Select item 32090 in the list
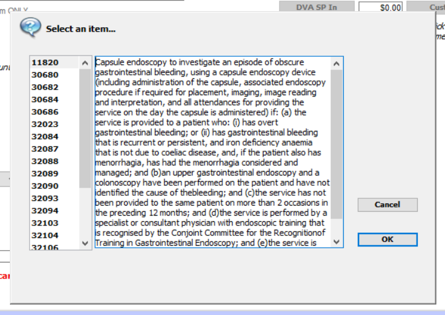Screen dimensions: 445x315 click(x=54, y=186)
